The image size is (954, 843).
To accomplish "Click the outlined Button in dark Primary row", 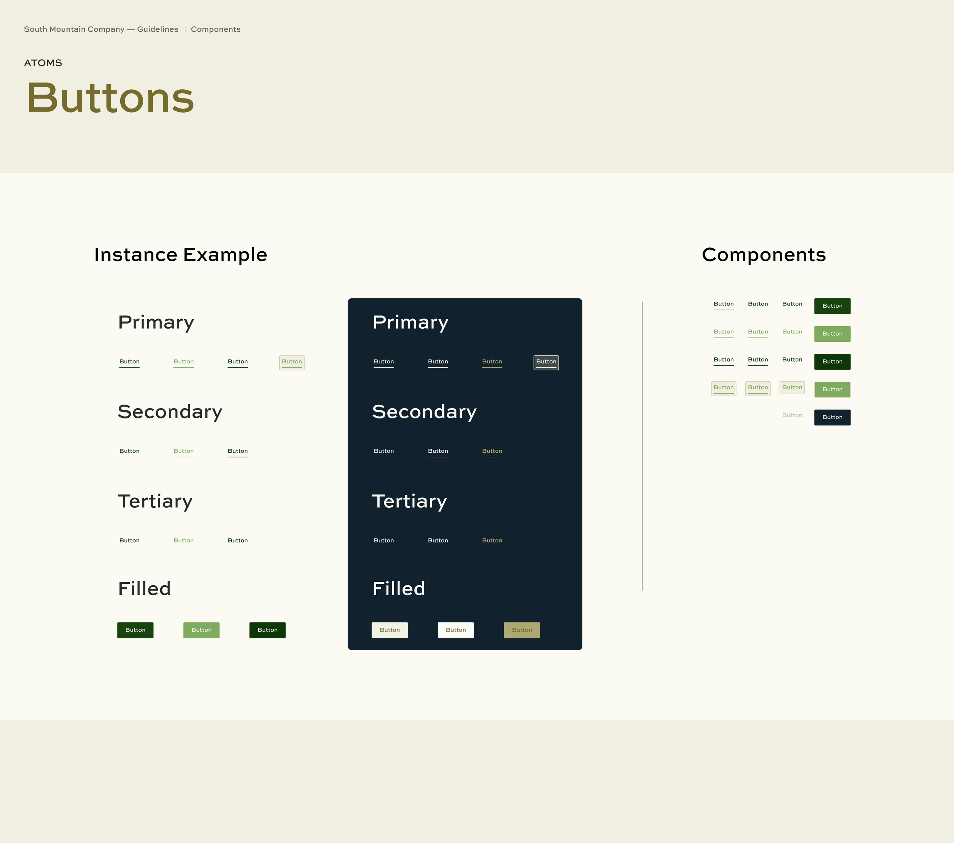I will [x=546, y=362].
